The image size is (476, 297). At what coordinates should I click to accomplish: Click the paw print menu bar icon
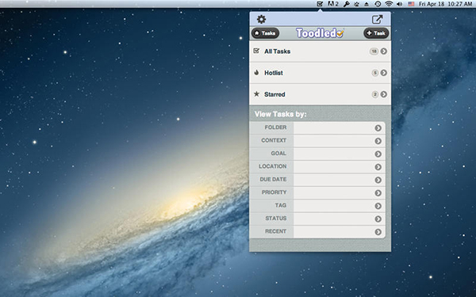356,4
